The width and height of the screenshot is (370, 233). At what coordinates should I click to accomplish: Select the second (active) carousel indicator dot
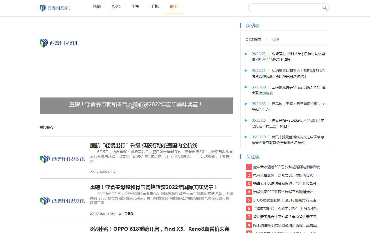click(132, 108)
